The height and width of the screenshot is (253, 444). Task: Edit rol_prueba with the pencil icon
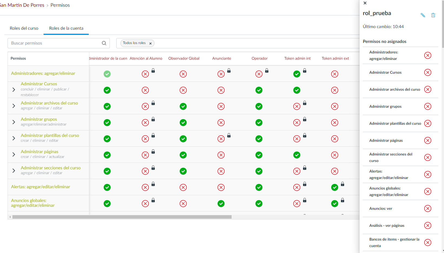(x=423, y=15)
